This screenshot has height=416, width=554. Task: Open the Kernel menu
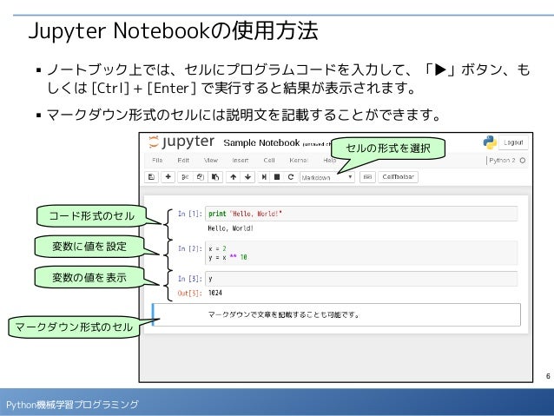[x=299, y=161]
